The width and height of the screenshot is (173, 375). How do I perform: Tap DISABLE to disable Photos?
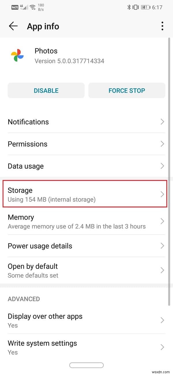pos(46,90)
